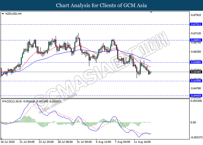Click the chart title banner for GCM Asia
Image resolution: width=203 pixels, height=145 pixels.
tap(101, 5)
